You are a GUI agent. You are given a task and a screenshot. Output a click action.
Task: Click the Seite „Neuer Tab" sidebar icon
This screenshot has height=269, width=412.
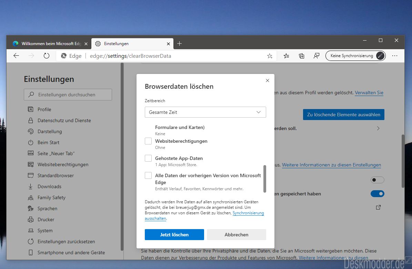(x=31, y=153)
